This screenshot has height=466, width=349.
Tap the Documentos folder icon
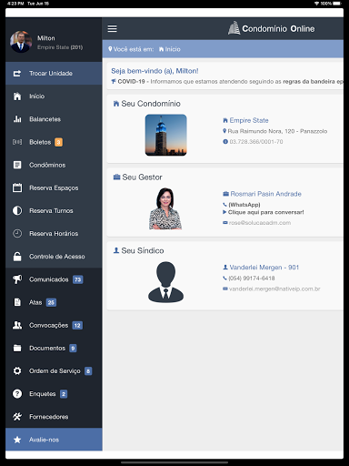tap(17, 348)
